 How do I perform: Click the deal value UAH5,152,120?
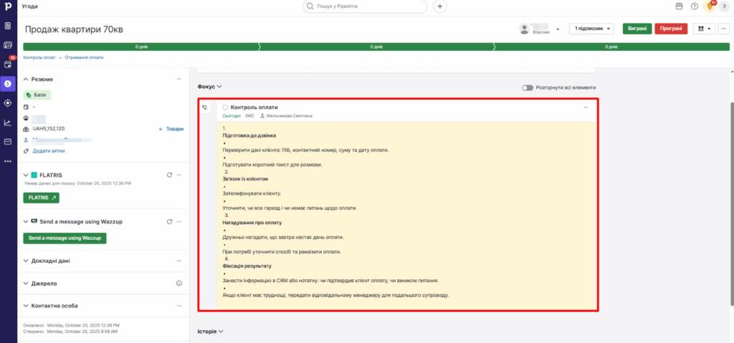49,128
